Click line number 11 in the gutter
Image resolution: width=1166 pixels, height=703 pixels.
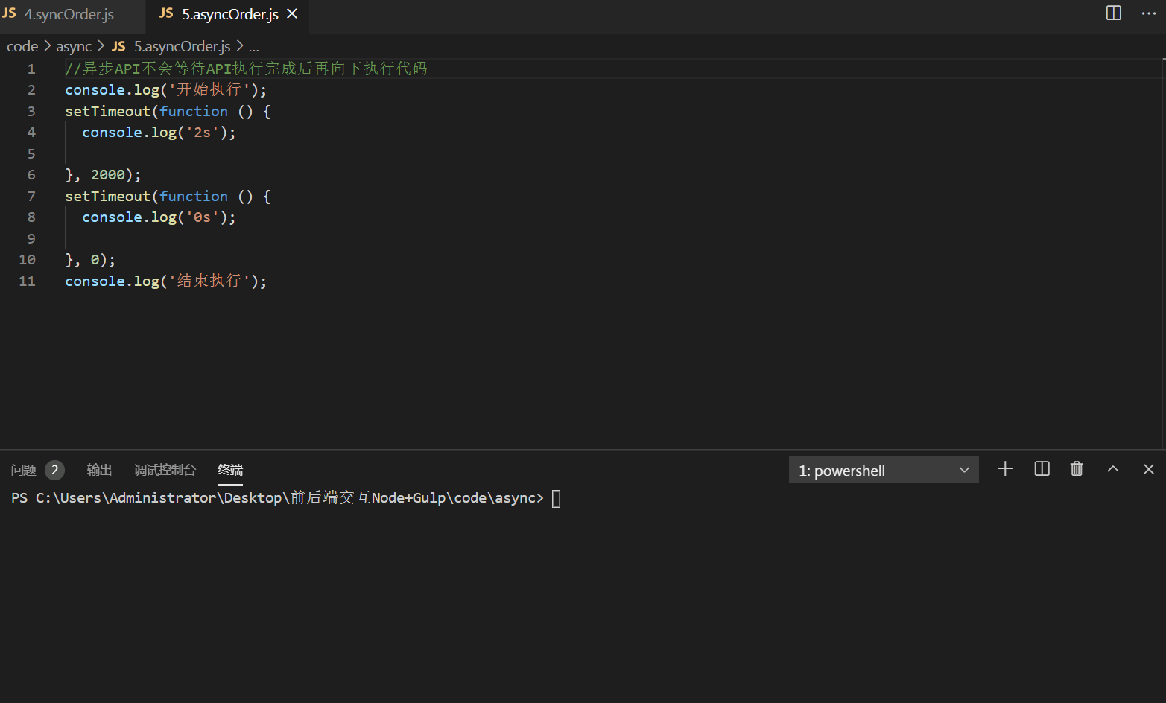[27, 281]
